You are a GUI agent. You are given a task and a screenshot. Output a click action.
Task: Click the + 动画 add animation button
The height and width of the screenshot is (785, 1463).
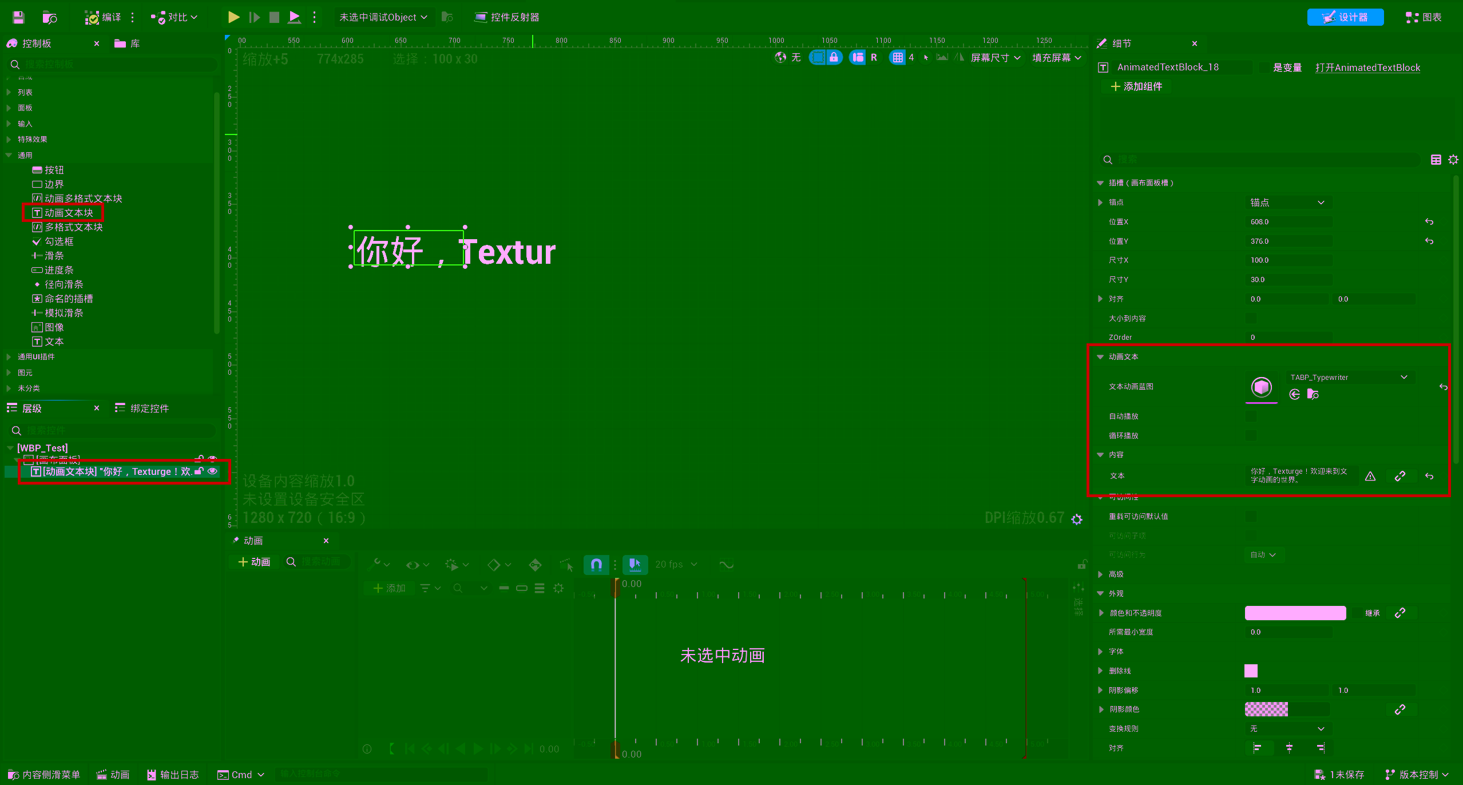(255, 562)
